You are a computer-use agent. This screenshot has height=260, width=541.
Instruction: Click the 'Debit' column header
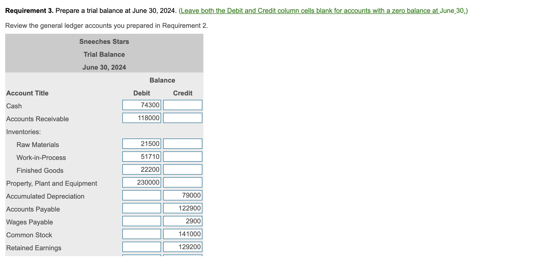(142, 93)
